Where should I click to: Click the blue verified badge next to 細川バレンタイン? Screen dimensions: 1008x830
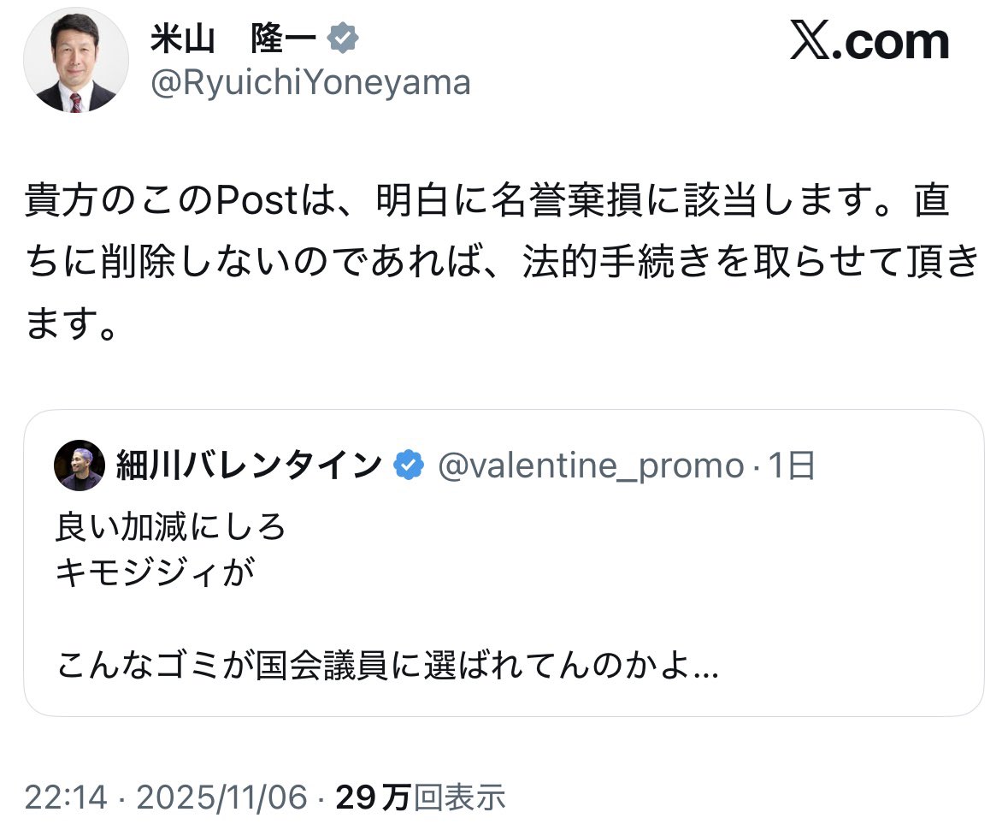409,466
